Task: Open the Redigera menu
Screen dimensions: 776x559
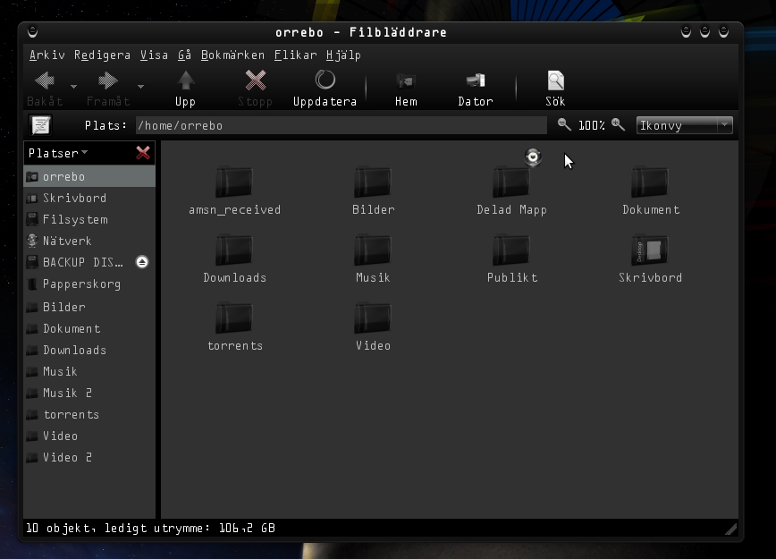Action: [x=103, y=55]
